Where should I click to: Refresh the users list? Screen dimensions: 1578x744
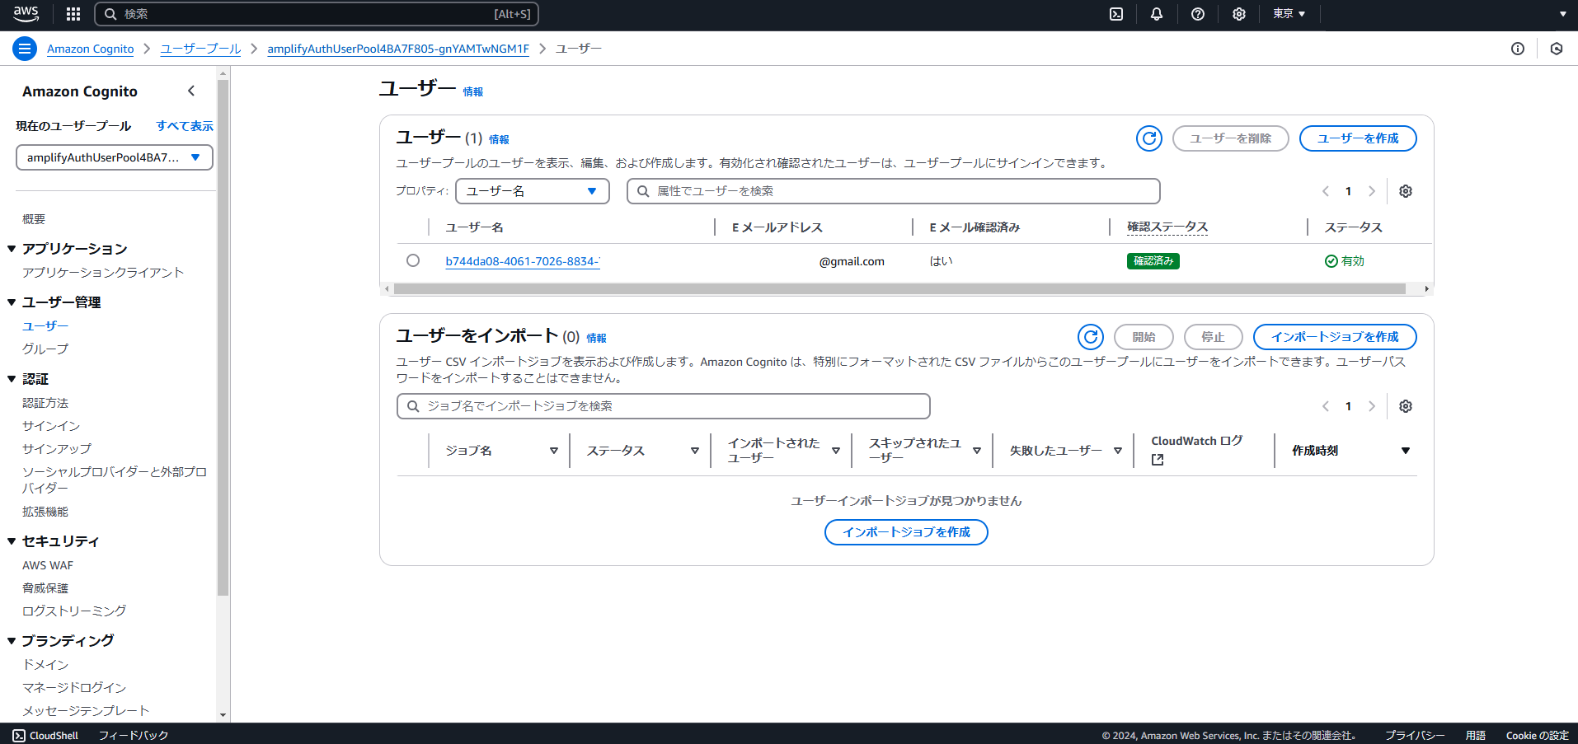click(x=1149, y=138)
